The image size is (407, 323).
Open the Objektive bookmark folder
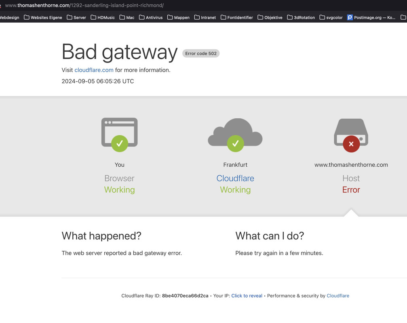pyautogui.click(x=270, y=17)
